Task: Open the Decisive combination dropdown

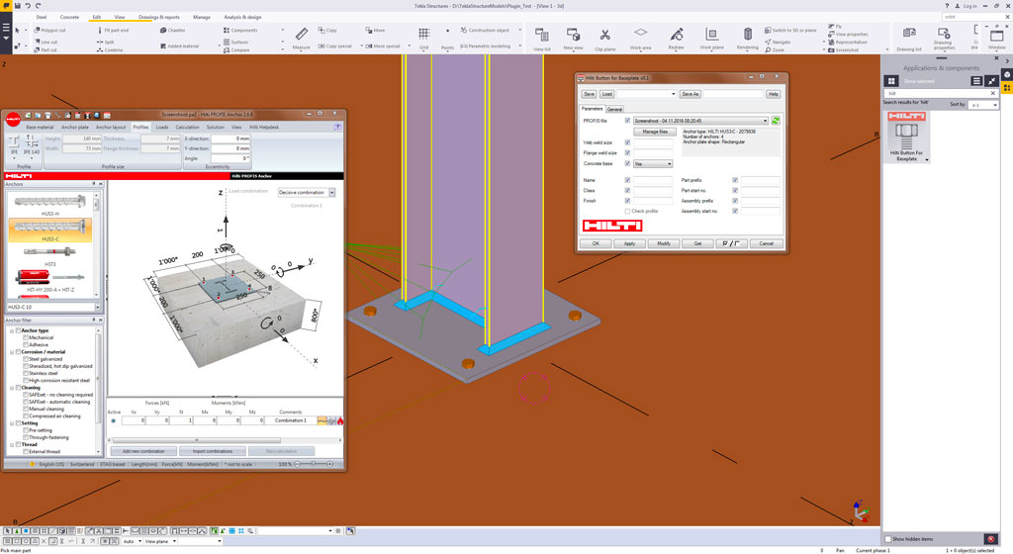Action: (x=307, y=192)
